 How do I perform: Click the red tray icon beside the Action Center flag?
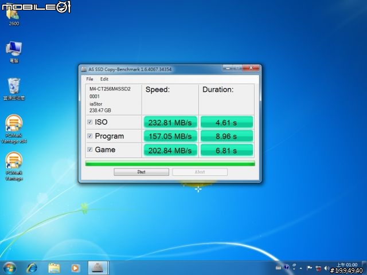pos(318,268)
